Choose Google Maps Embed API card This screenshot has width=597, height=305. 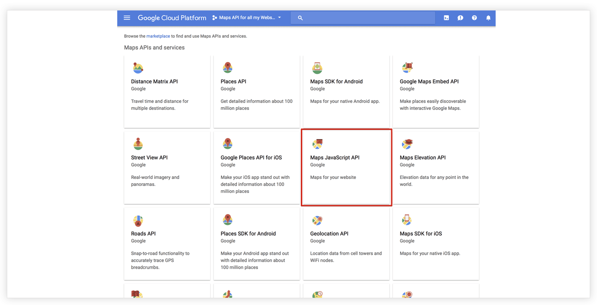[436, 91]
